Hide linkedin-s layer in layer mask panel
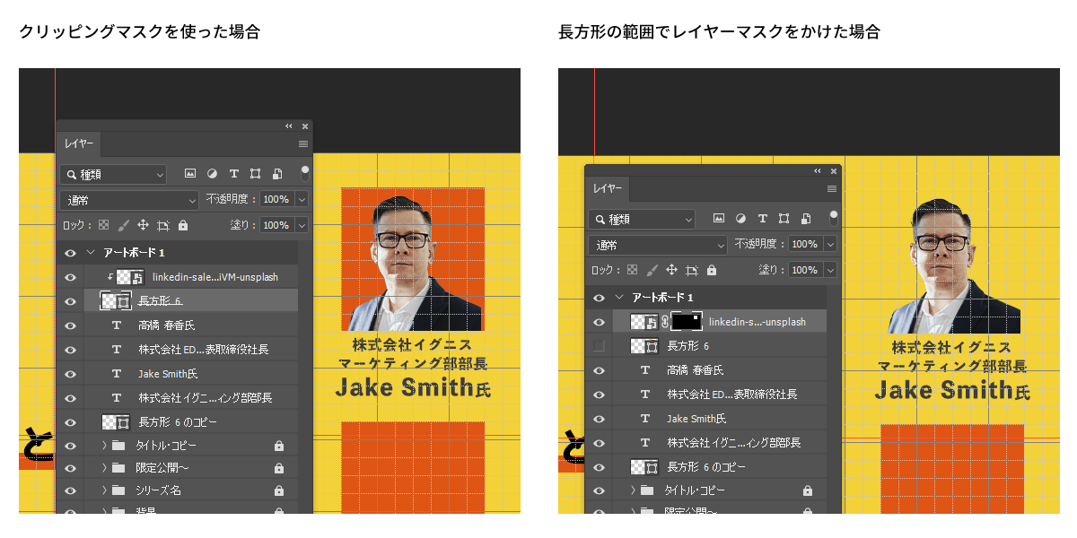 pos(600,322)
